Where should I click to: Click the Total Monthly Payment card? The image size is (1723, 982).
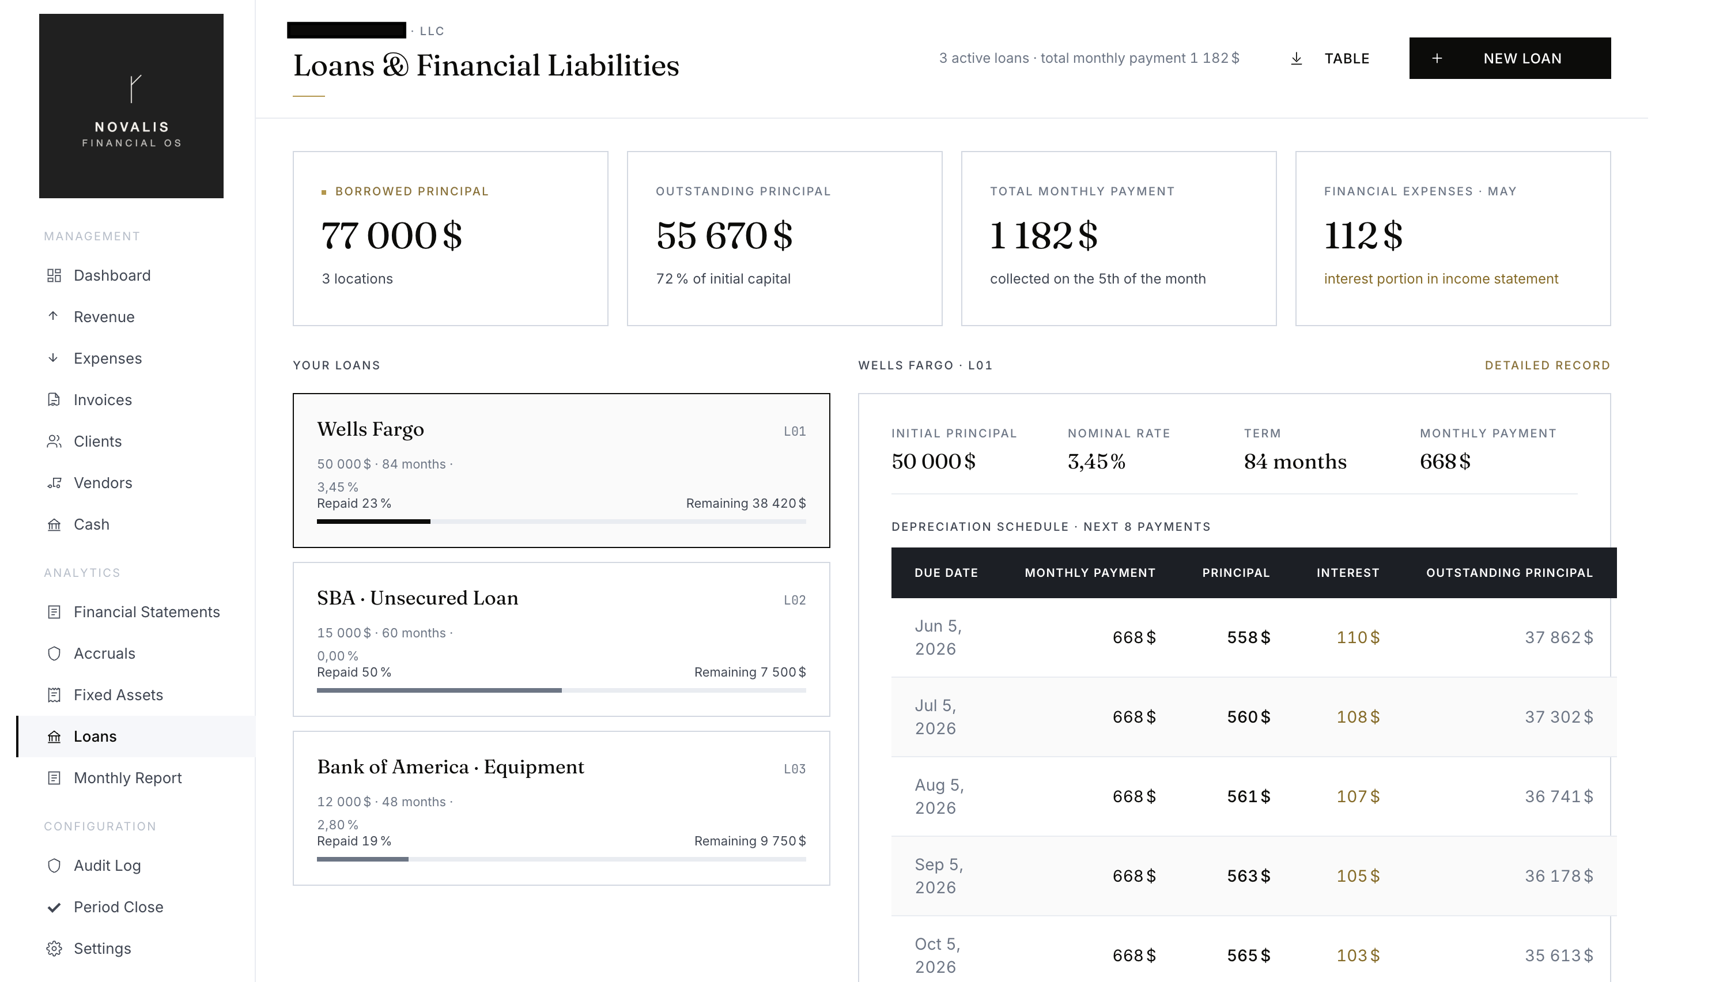point(1119,239)
